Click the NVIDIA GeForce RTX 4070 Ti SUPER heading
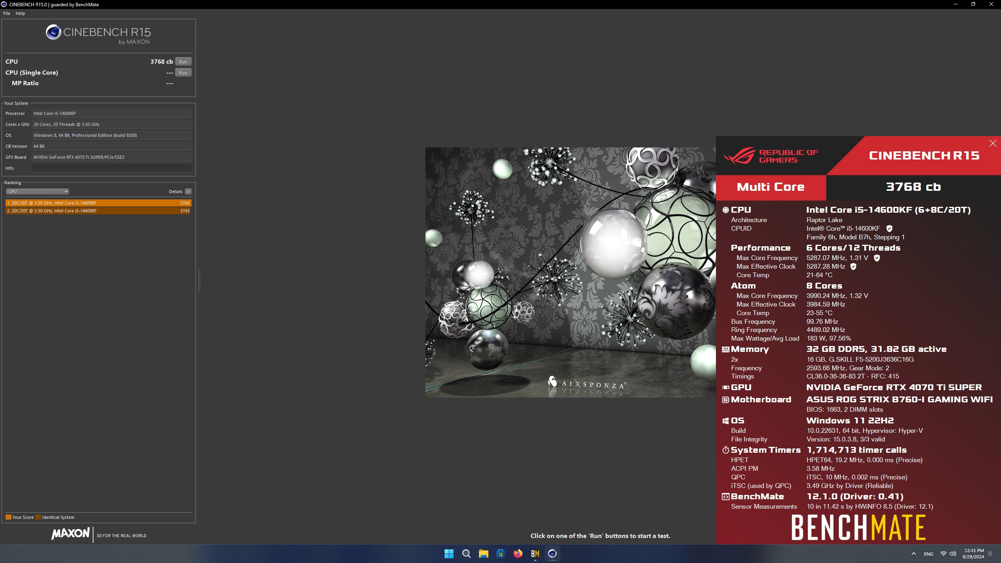Image resolution: width=1001 pixels, height=563 pixels. [894, 387]
